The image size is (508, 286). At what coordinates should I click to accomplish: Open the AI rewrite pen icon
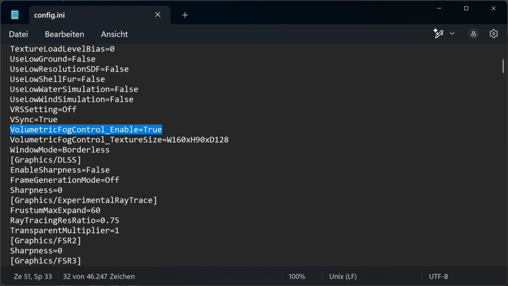[x=438, y=34]
